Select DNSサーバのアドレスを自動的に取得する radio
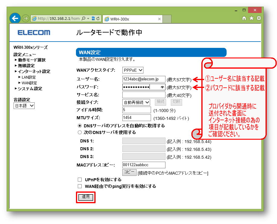 coord(80,126)
